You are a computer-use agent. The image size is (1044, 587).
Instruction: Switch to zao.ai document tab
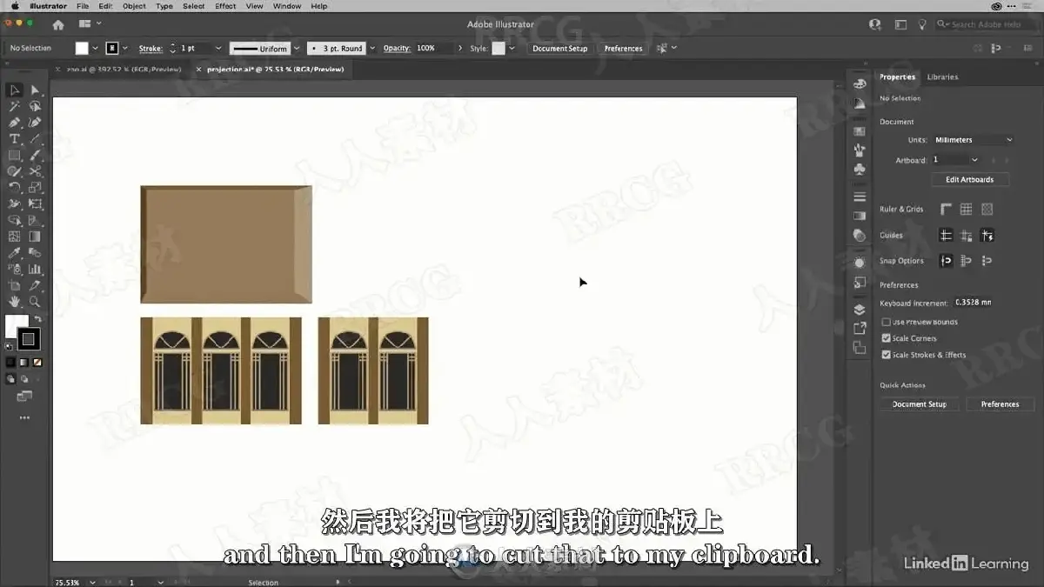pos(124,69)
